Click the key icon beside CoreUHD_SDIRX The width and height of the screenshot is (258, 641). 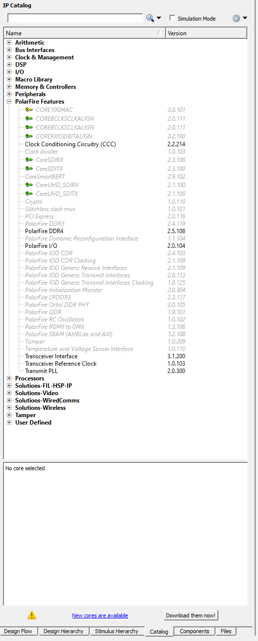(29, 185)
